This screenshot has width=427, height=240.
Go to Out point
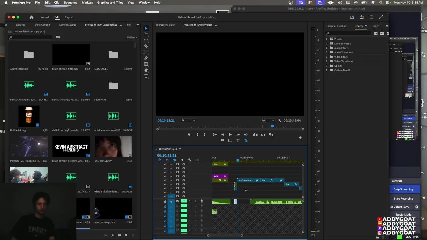coord(246,135)
